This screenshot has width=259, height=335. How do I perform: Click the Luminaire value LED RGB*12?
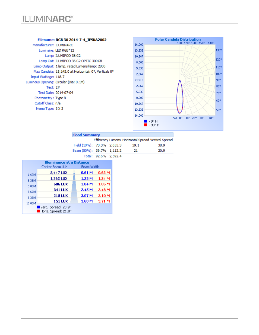[x=65, y=50]
